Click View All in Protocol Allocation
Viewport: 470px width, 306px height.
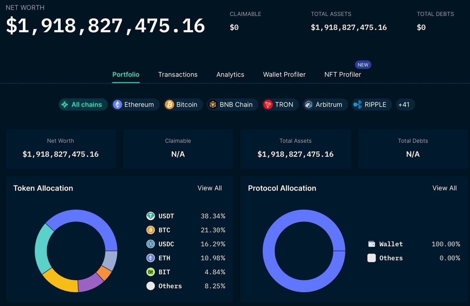pos(444,188)
